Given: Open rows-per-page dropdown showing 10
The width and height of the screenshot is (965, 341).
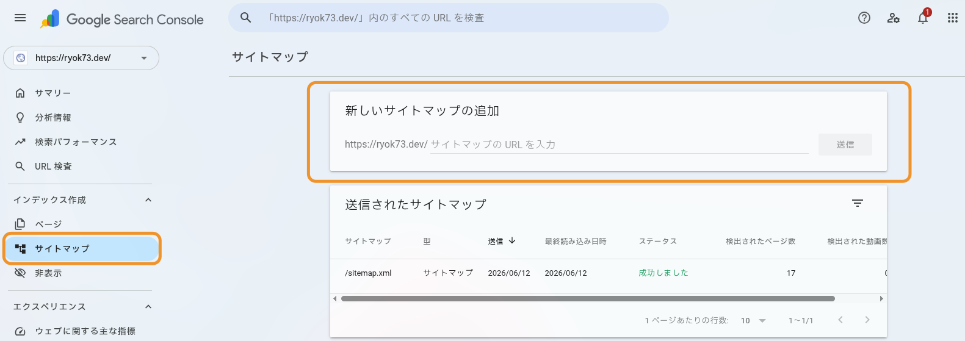Looking at the screenshot, I should pyautogui.click(x=753, y=320).
